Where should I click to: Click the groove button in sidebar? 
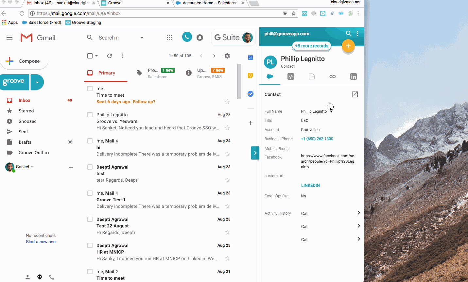pyautogui.click(x=14, y=82)
